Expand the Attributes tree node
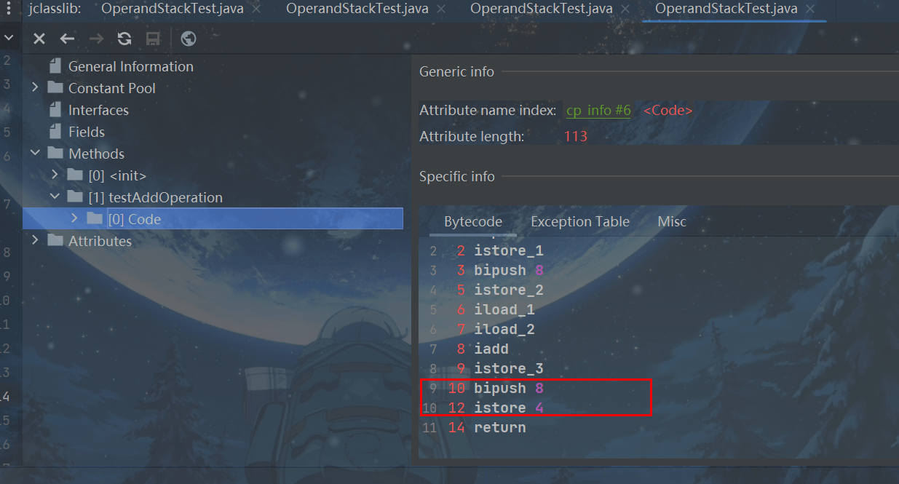This screenshot has height=484, width=899. (35, 241)
